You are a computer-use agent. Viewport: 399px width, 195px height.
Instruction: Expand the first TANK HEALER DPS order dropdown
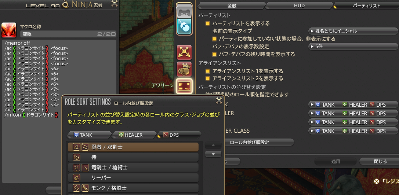coord(353,104)
